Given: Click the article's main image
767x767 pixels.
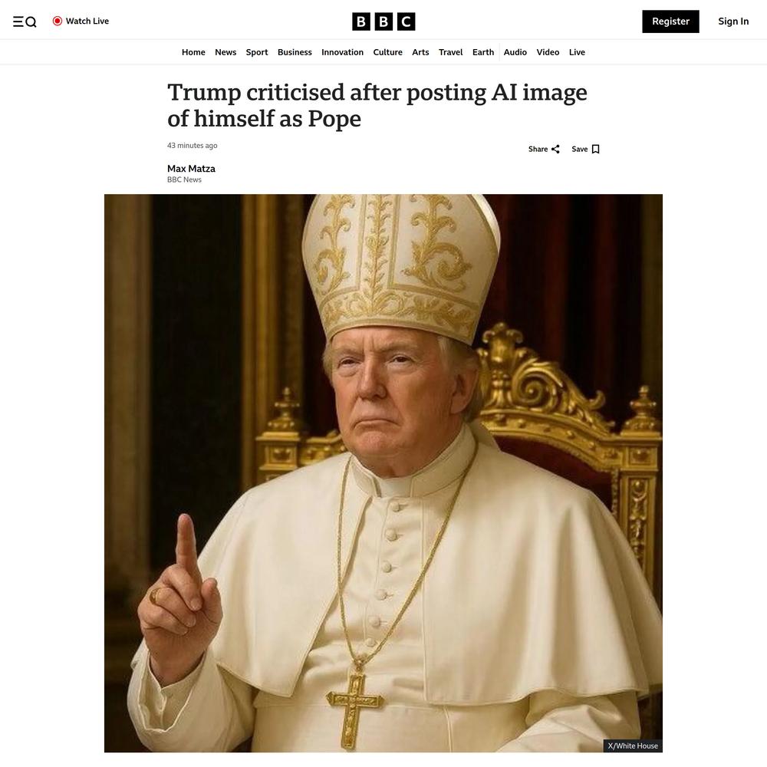Looking at the screenshot, I should point(383,473).
